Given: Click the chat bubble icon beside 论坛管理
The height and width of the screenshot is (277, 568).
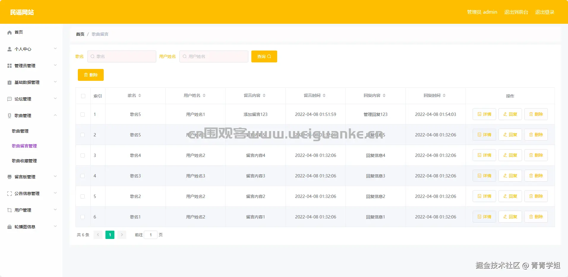Looking at the screenshot, I should tap(10, 99).
